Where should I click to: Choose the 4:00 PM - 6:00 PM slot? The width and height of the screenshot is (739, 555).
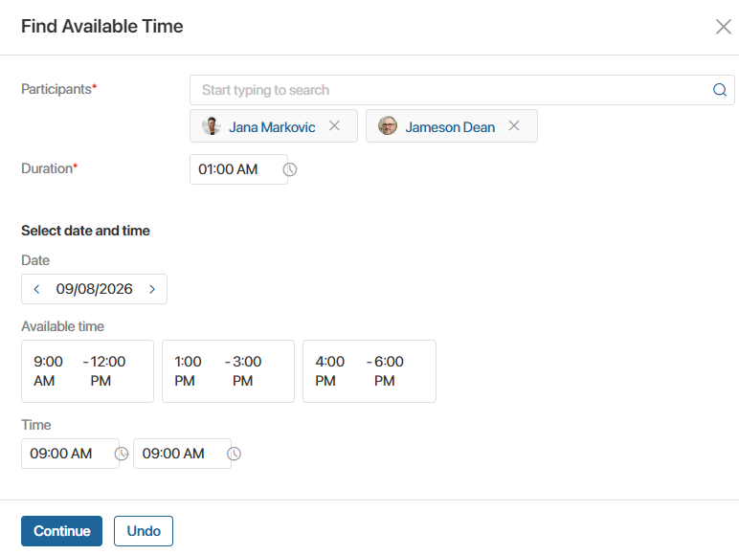(369, 371)
